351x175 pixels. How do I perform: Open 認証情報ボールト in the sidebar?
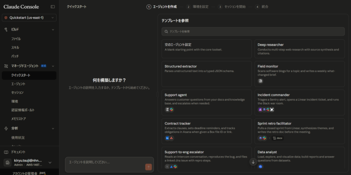coord(23,110)
